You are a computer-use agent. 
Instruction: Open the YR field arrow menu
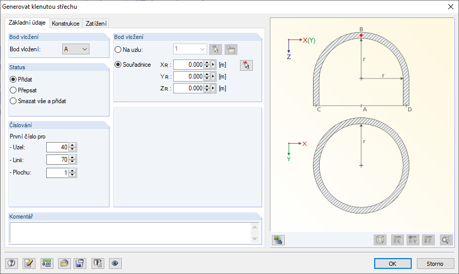pyautogui.click(x=213, y=76)
